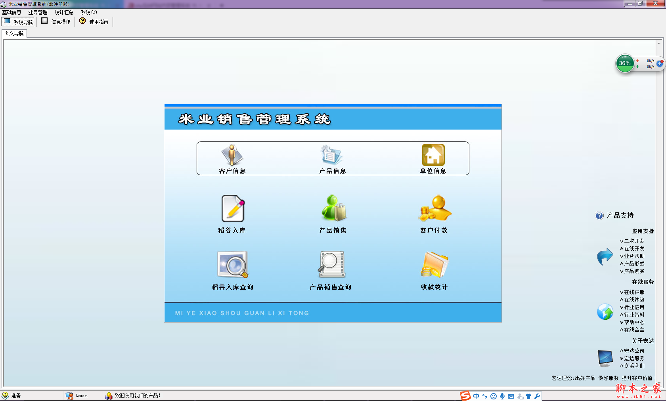
Task: Follow the 产品购买 link
Action: [x=634, y=271]
